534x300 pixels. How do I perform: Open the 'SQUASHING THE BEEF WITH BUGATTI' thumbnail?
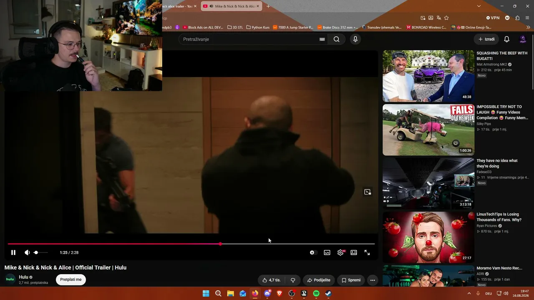point(428,76)
